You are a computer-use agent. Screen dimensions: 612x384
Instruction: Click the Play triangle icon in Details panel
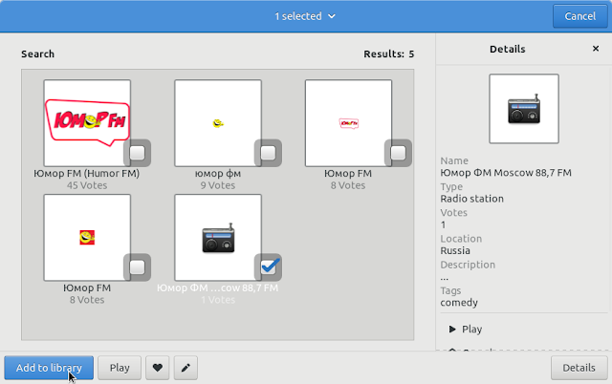452,329
